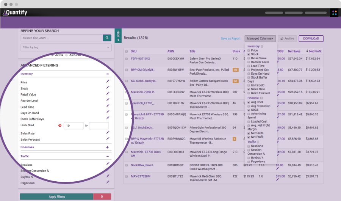The image size is (341, 201).
Task: Edit Days On Hand filter pencil
Action: click(108, 112)
